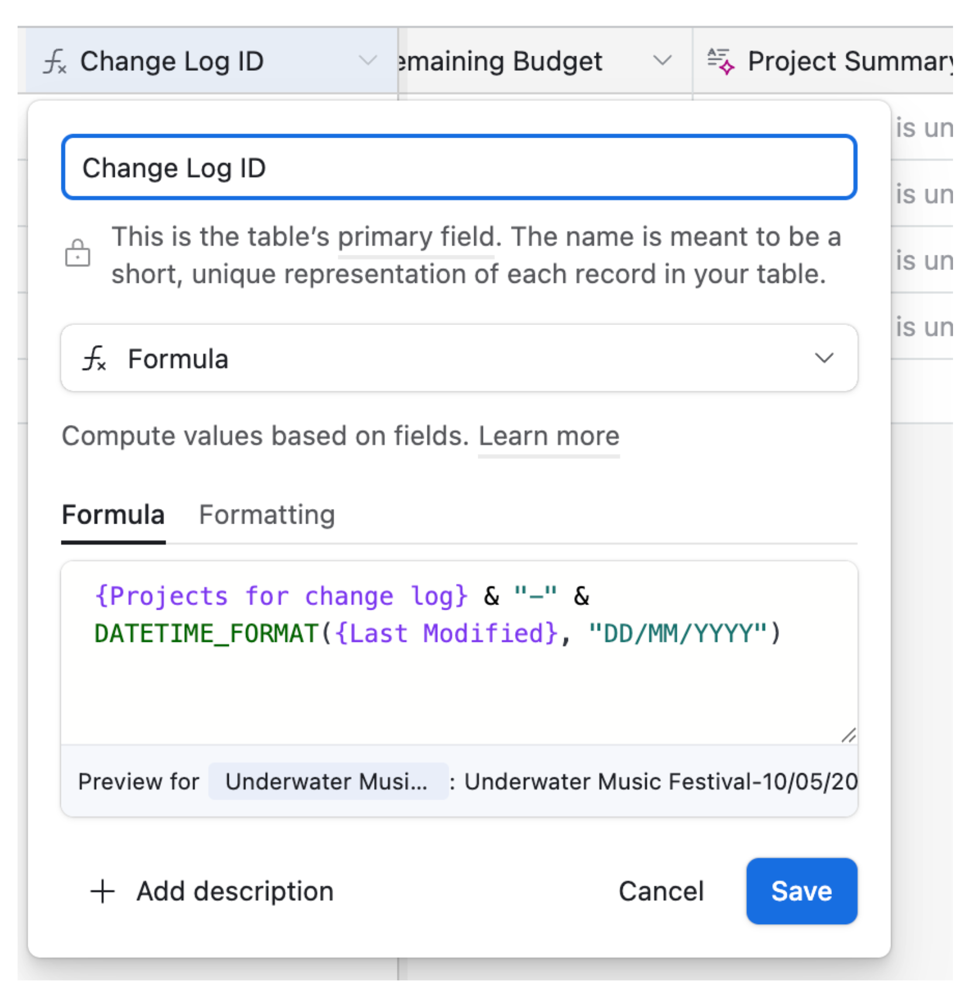Click the fx icon inside the Formula type selector
970x998 pixels.
click(97, 358)
